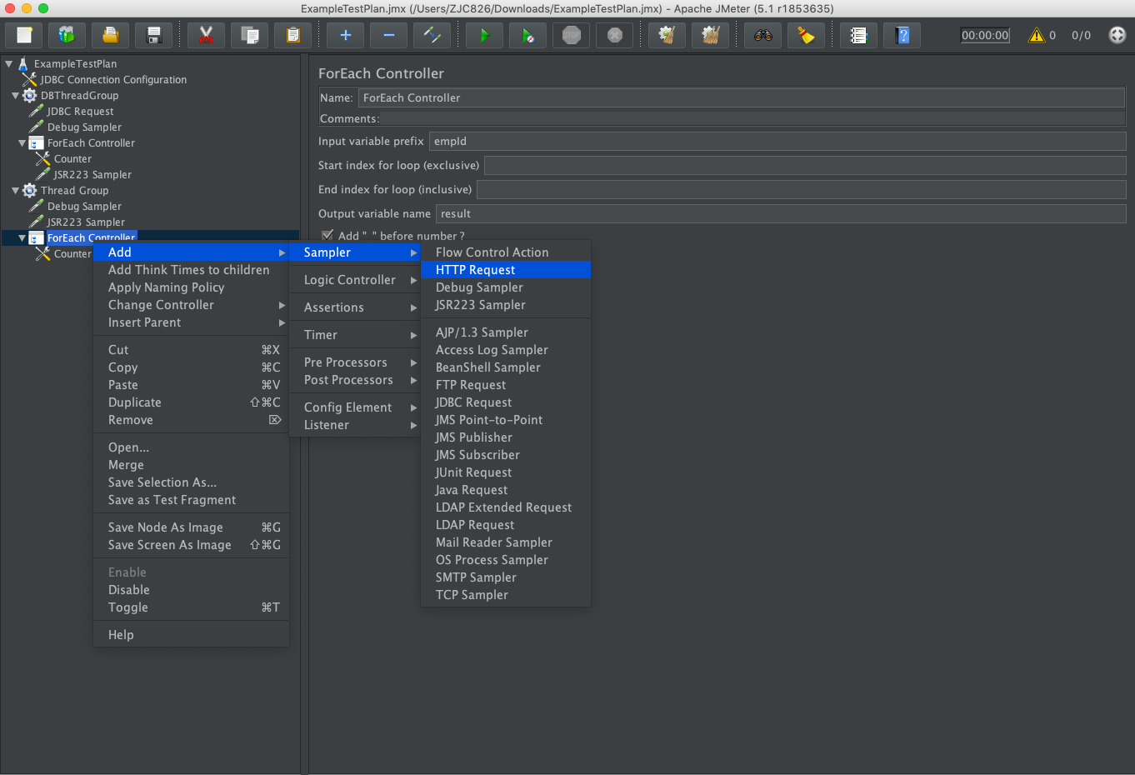Image resolution: width=1135 pixels, height=775 pixels.
Task: Click the Shutdown test icon
Action: (614, 35)
